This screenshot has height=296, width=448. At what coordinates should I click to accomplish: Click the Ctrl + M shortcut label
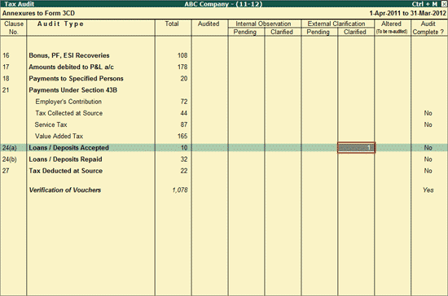click(x=424, y=4)
